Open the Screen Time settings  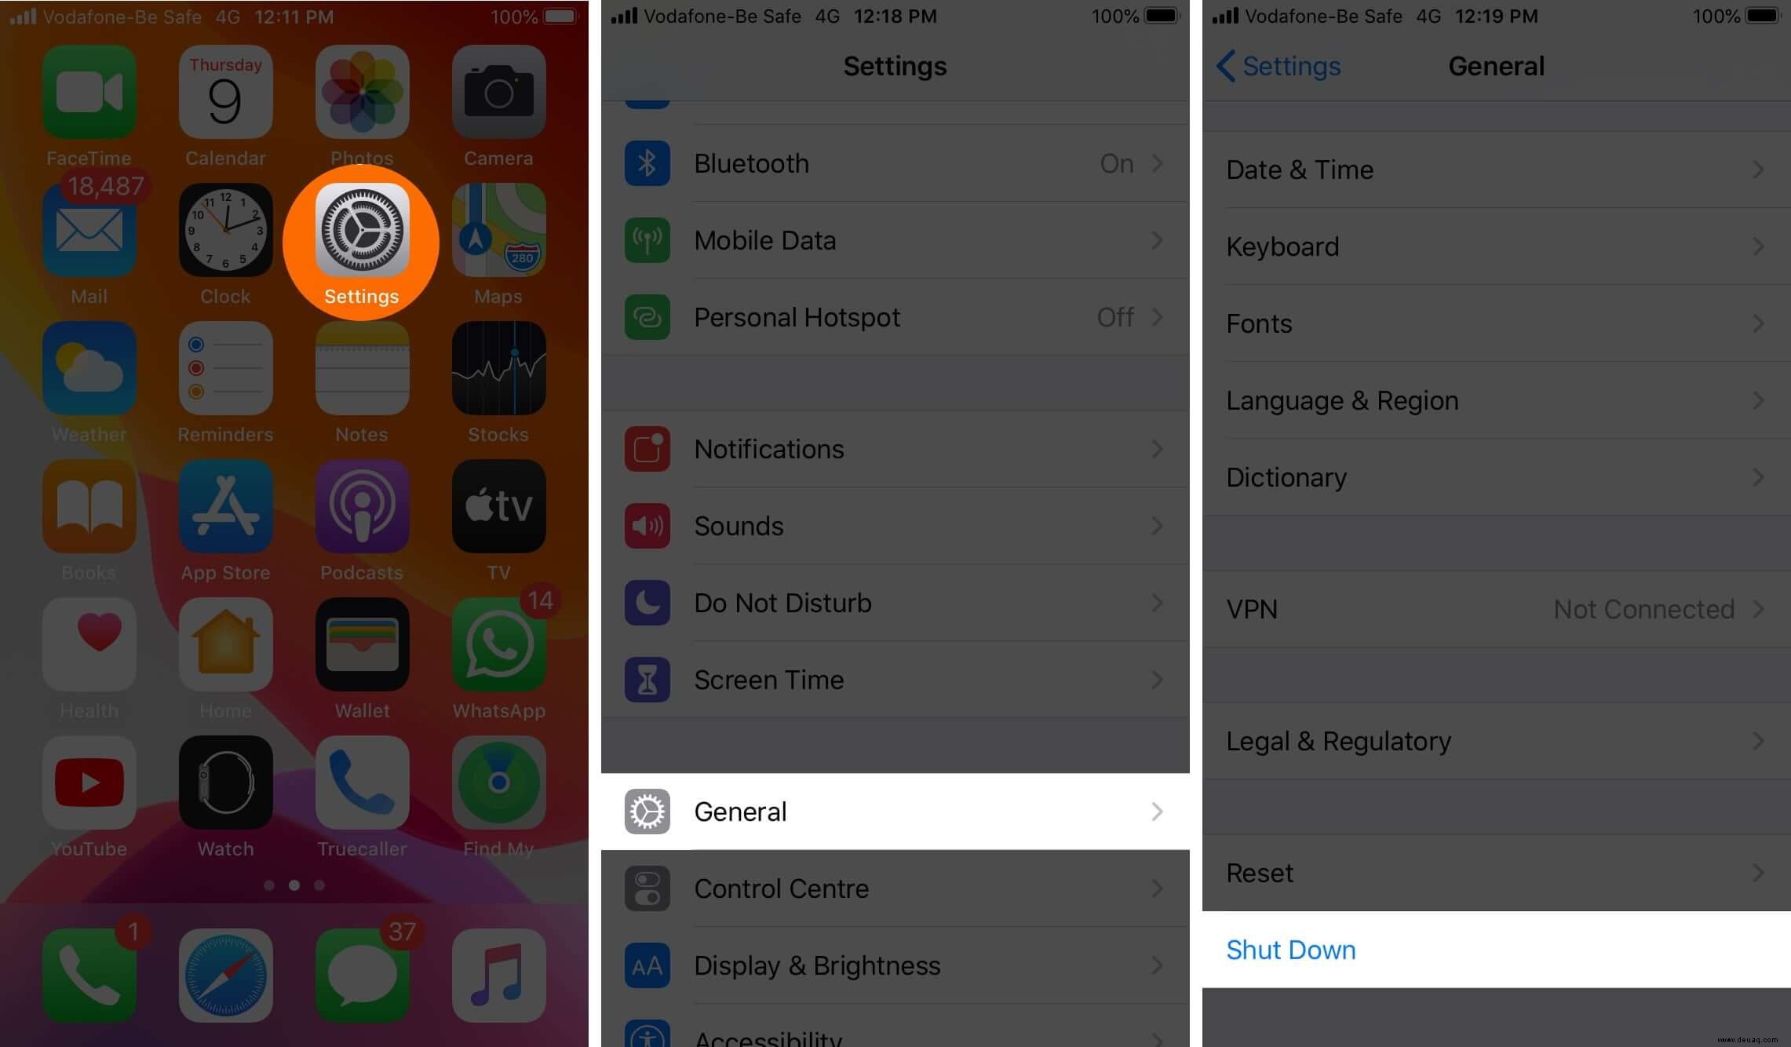[895, 680]
